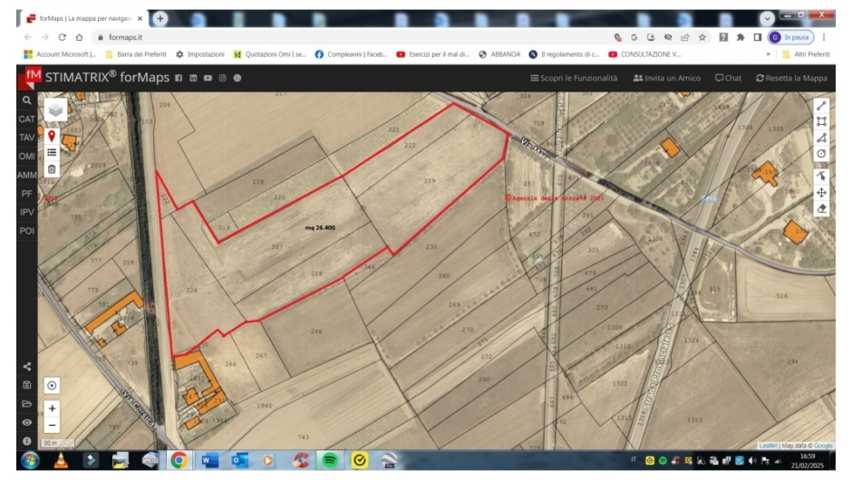Viewport: 852px width, 480px height.
Task: Zoom in with the plus button
Action: coord(52,408)
